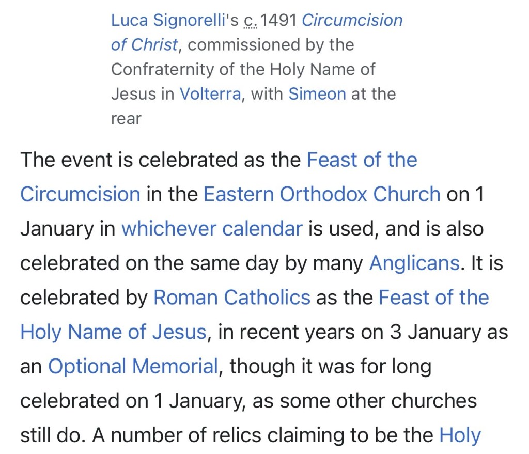
Task: Open the Anglicans link
Action: (414, 263)
